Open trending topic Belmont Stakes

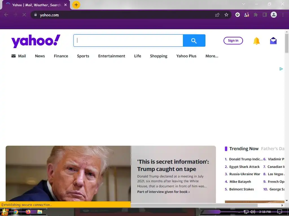coord(242,189)
